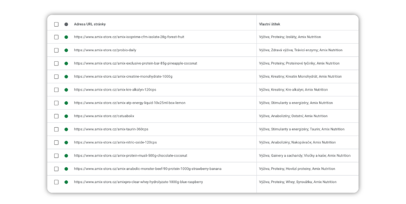Click green status dot of protein-musli row

[66, 156]
